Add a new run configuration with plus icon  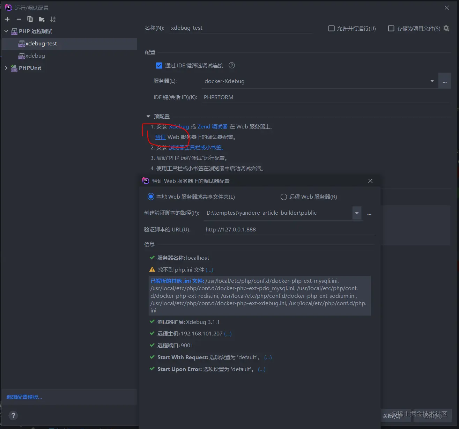(7, 19)
